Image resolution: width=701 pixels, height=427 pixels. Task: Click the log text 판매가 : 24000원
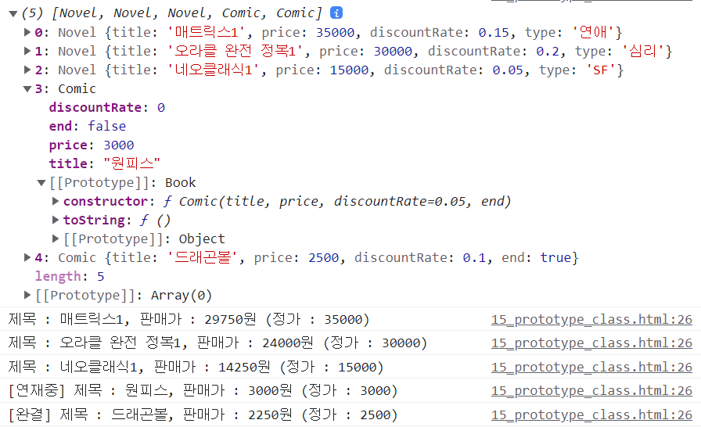pyautogui.click(x=255, y=343)
